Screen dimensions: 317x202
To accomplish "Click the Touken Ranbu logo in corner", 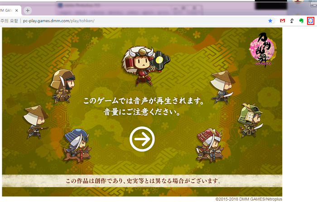I will click(x=262, y=50).
